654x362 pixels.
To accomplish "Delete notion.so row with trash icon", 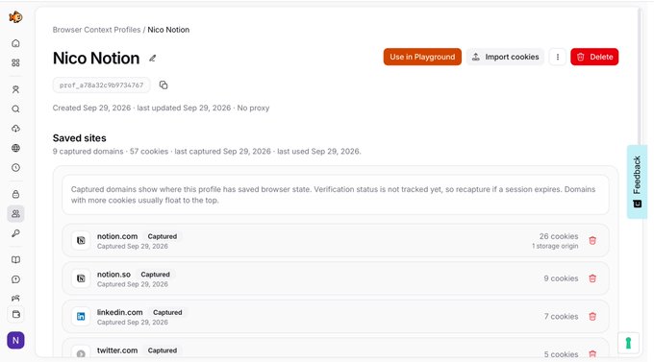I will coord(592,278).
